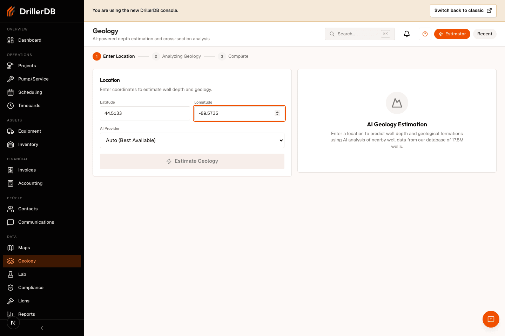Click the Latitude input field
This screenshot has height=336, width=505.
point(145,113)
